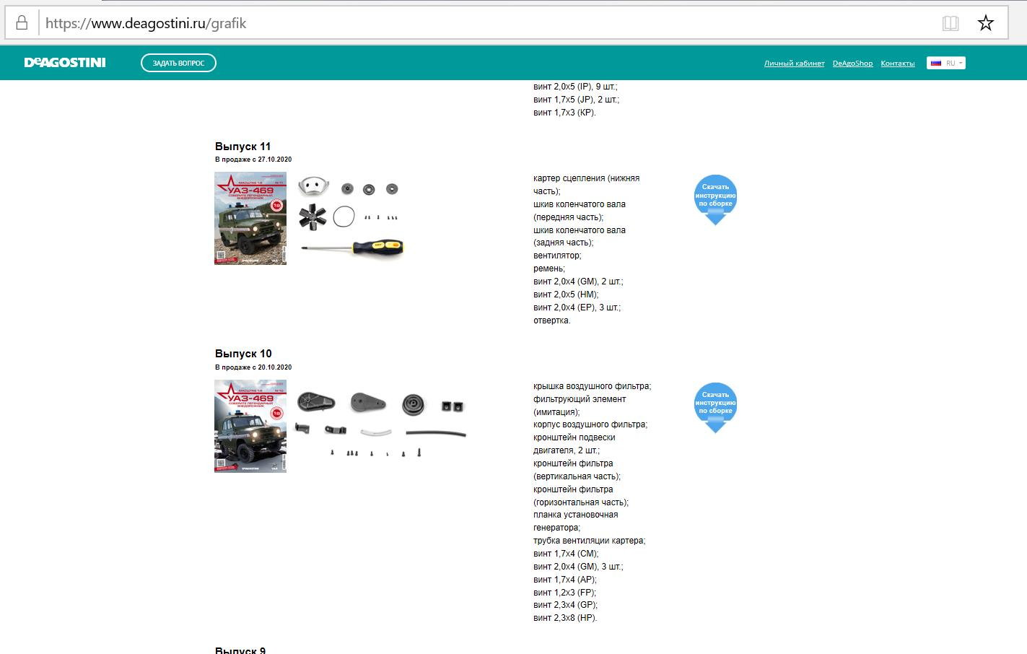
Task: Click 'винт 2,0x4 (EP), 3 шт.;' text
Action: (x=577, y=308)
